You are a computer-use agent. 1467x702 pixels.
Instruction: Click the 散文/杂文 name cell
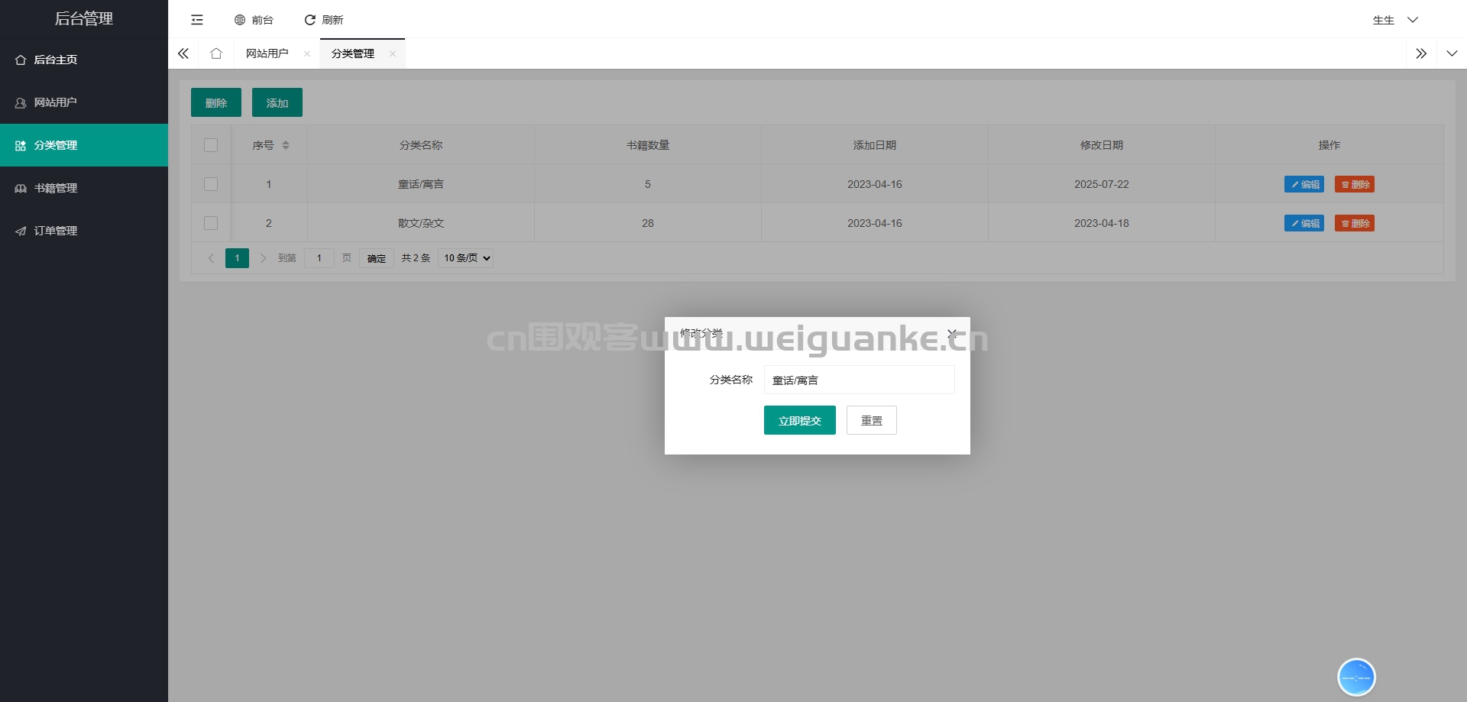pyautogui.click(x=421, y=223)
